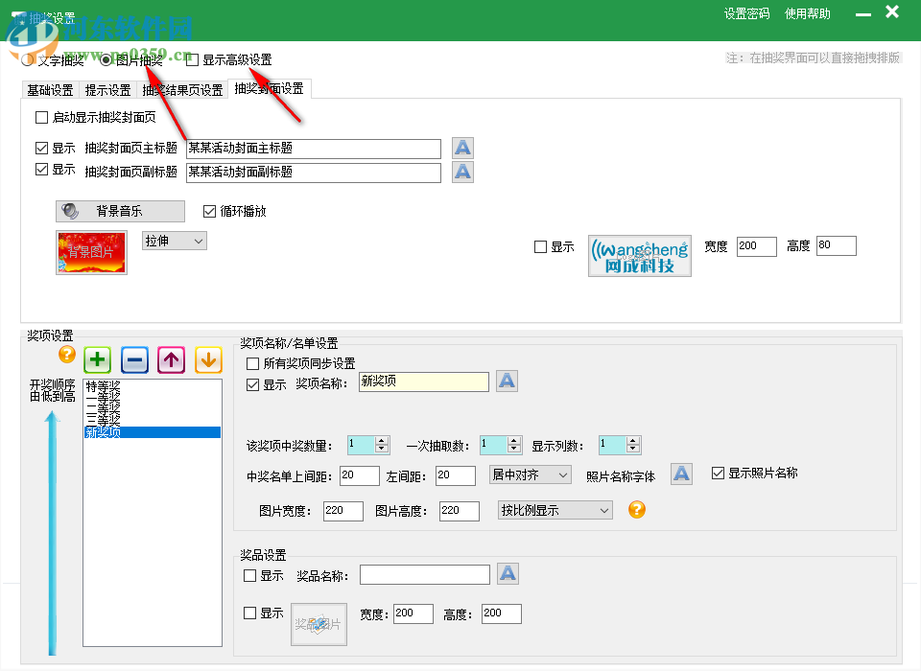This screenshot has height=671, width=921.
Task: Toggle the 循环播放 checkbox
Action: point(210,212)
